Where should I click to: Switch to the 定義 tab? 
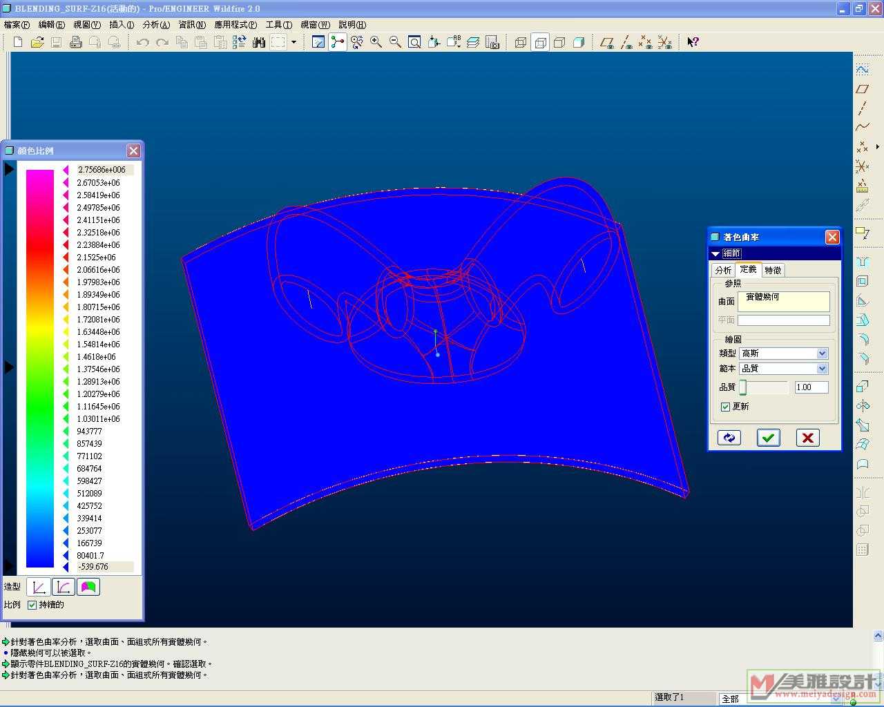749,269
